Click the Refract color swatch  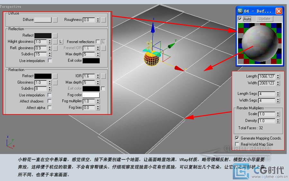pyautogui.click(x=43, y=76)
